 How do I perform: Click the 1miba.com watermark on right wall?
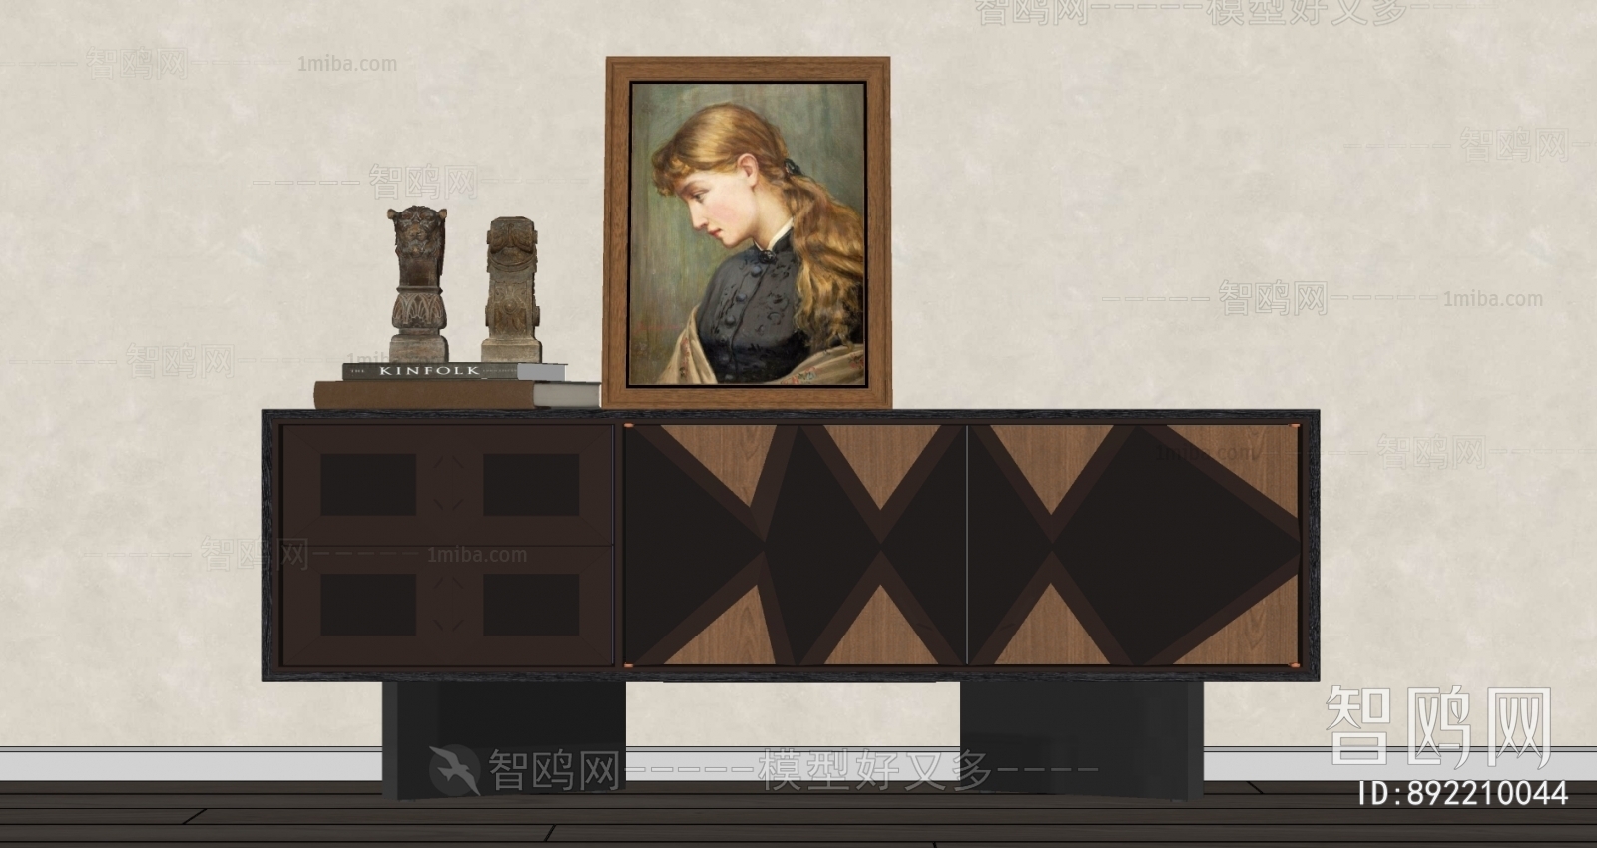point(1492,298)
